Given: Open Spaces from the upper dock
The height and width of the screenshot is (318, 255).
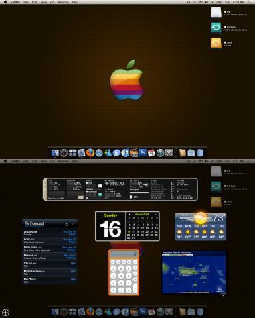Looking at the screenshot, I should 72,153.
